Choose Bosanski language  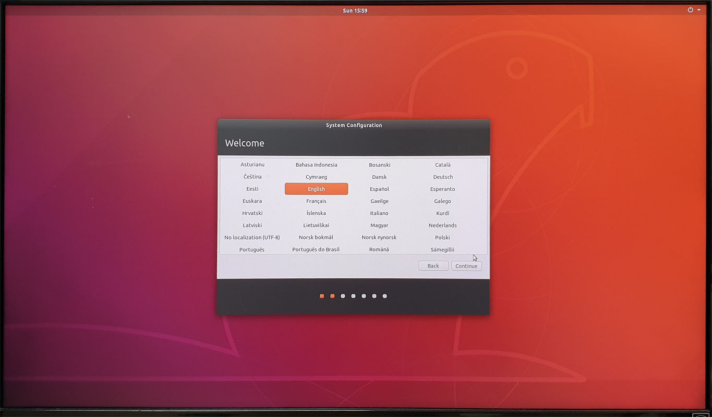[x=380, y=165]
